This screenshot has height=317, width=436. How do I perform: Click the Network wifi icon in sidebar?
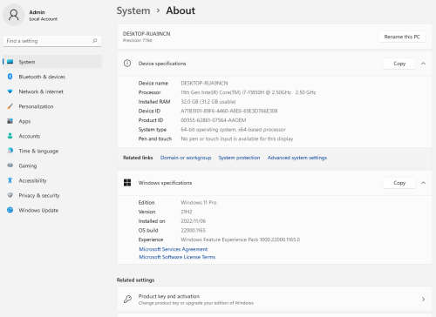[x=10, y=91]
